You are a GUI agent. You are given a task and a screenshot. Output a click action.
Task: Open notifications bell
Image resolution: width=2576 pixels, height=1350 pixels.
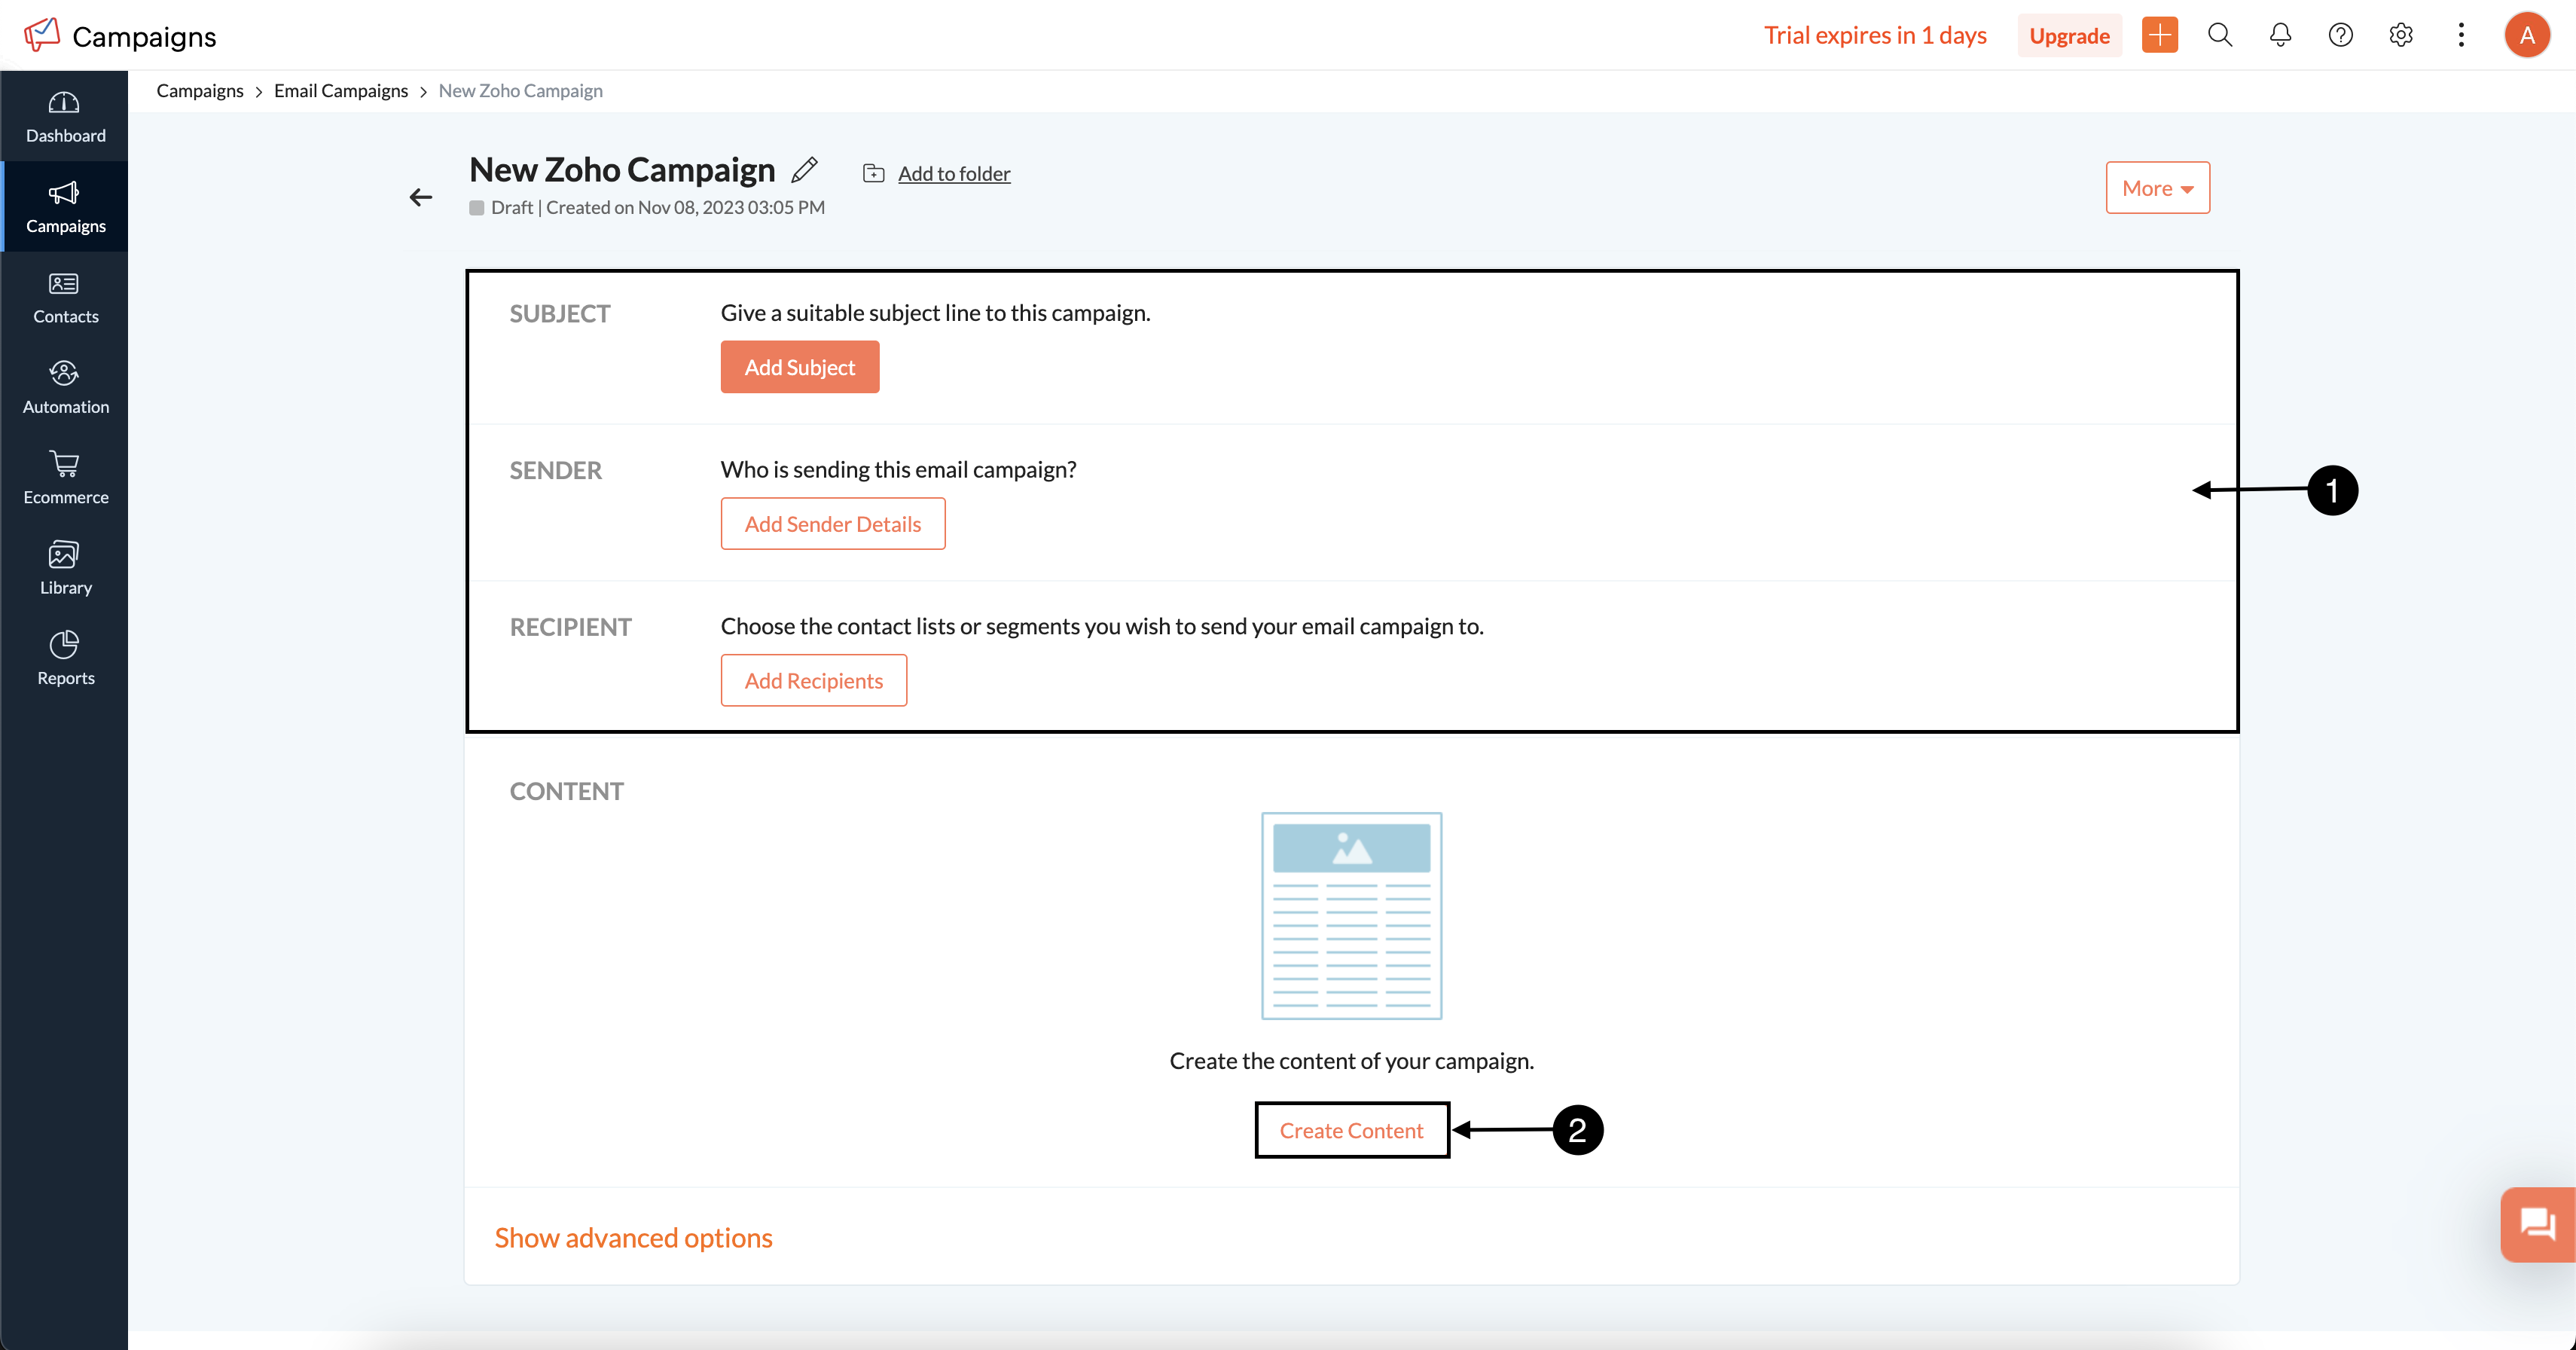[x=2280, y=35]
